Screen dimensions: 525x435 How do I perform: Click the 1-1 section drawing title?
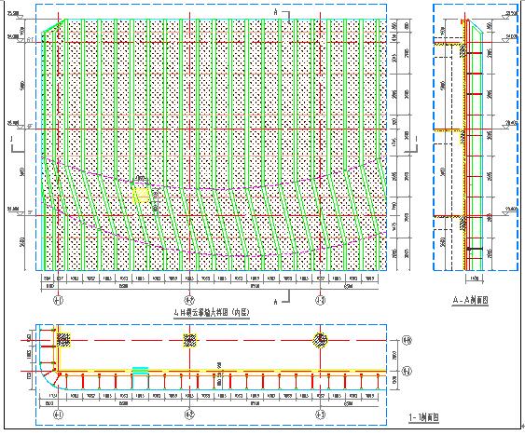(x=424, y=417)
